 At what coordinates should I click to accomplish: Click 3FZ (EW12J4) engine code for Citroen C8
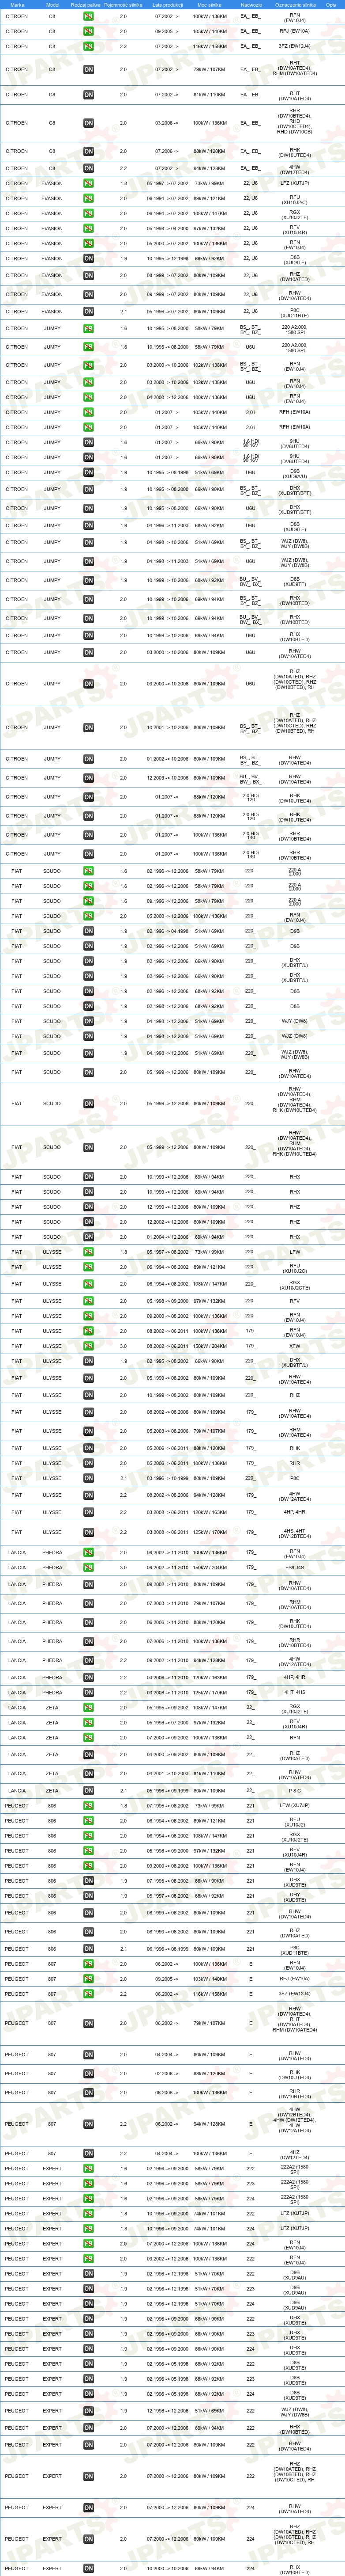point(295,46)
